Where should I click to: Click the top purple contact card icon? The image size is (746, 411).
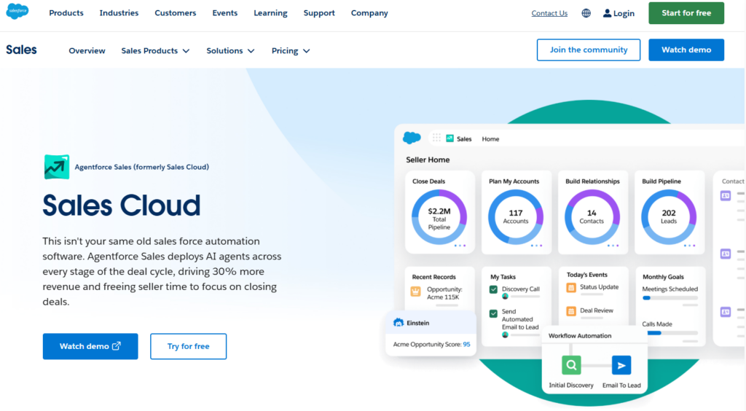point(726,195)
